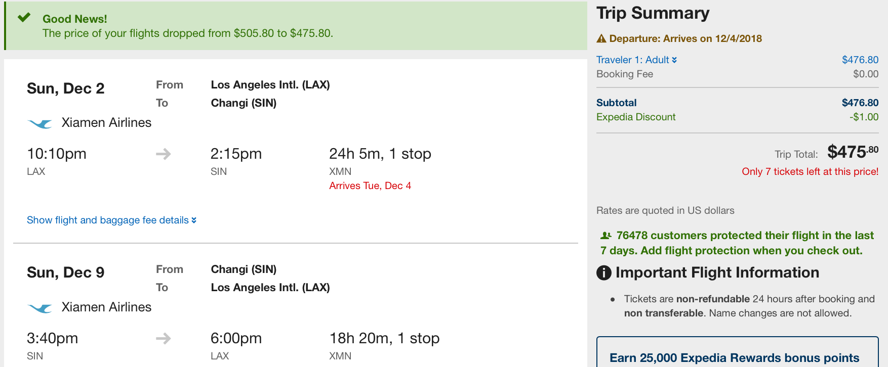The height and width of the screenshot is (367, 888).
Task: Click the Trip Total price $475.80
Action: (x=853, y=152)
